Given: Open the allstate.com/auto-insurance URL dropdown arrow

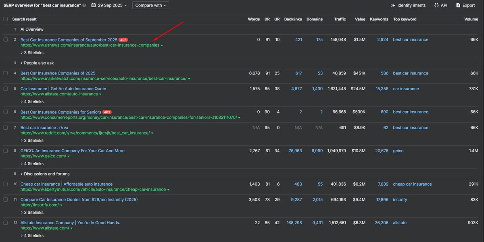Looking at the screenshot, I should click(x=100, y=94).
